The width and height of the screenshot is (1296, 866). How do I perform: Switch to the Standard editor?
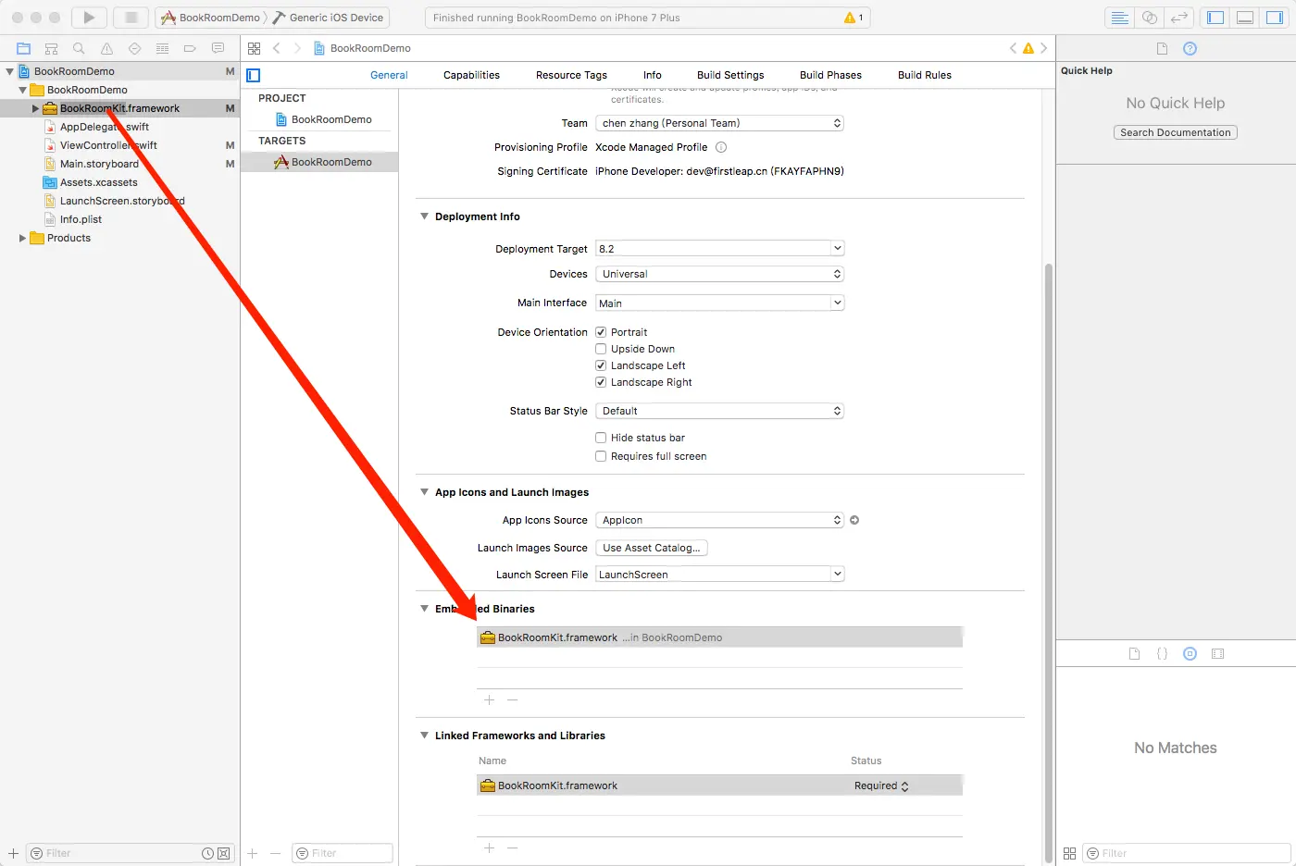point(1119,18)
